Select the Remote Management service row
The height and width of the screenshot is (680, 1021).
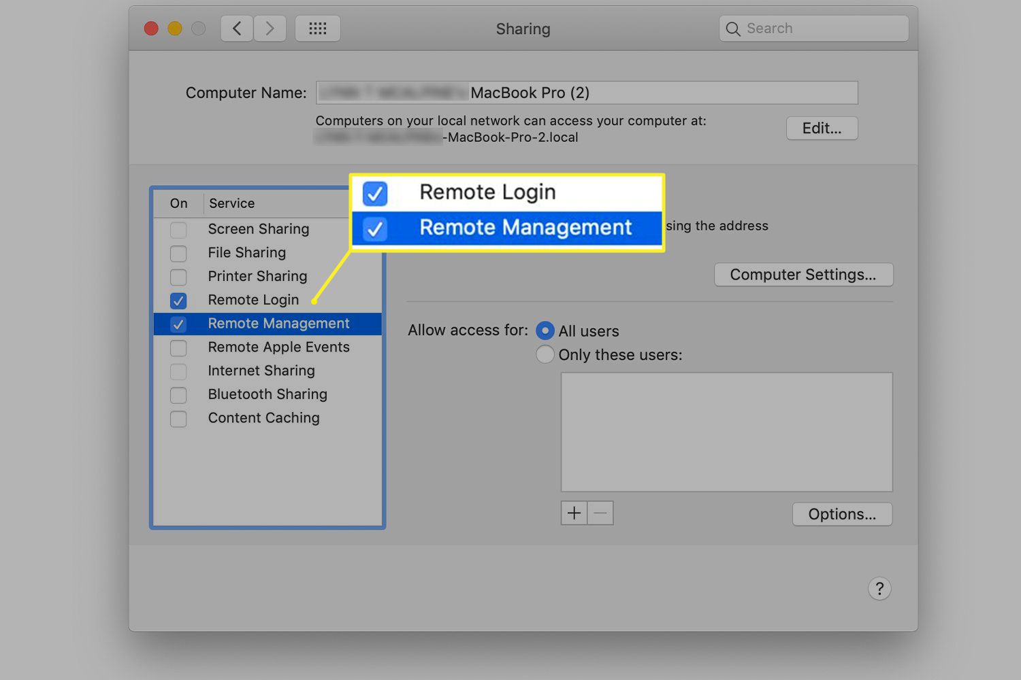click(x=268, y=324)
